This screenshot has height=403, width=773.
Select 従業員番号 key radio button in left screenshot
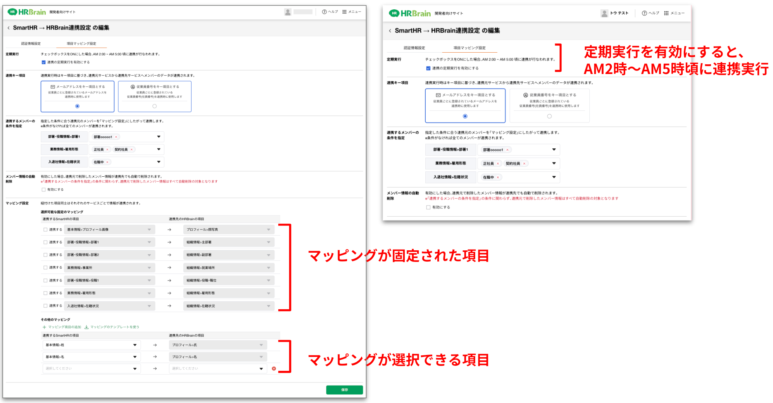click(154, 106)
